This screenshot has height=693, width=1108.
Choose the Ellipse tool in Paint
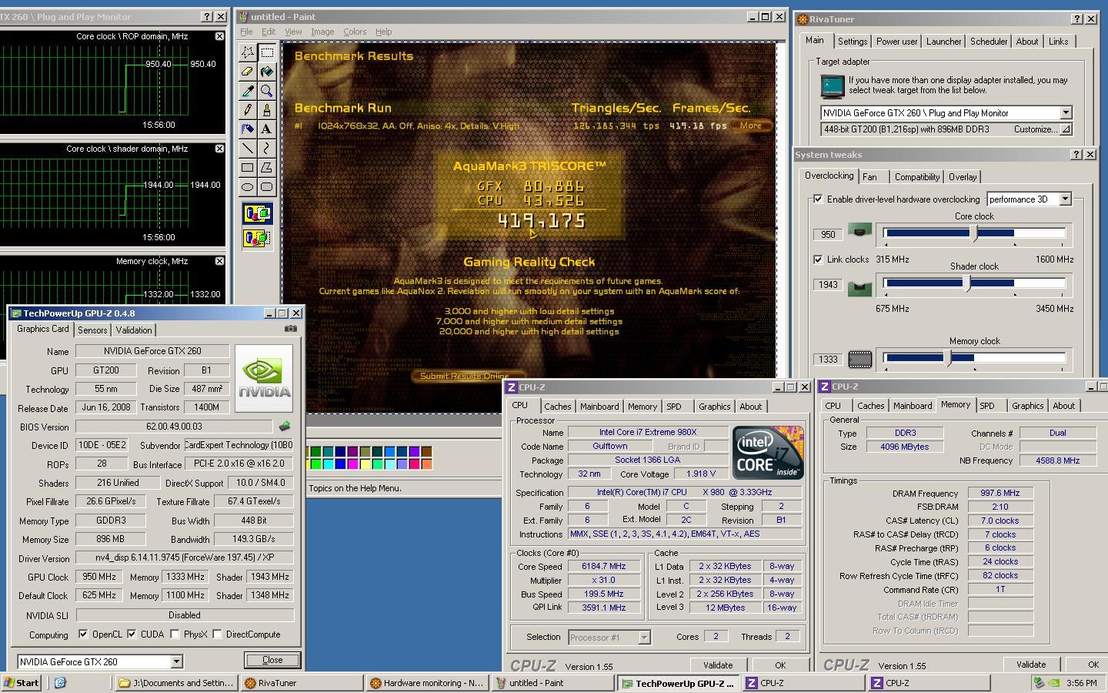click(x=247, y=186)
